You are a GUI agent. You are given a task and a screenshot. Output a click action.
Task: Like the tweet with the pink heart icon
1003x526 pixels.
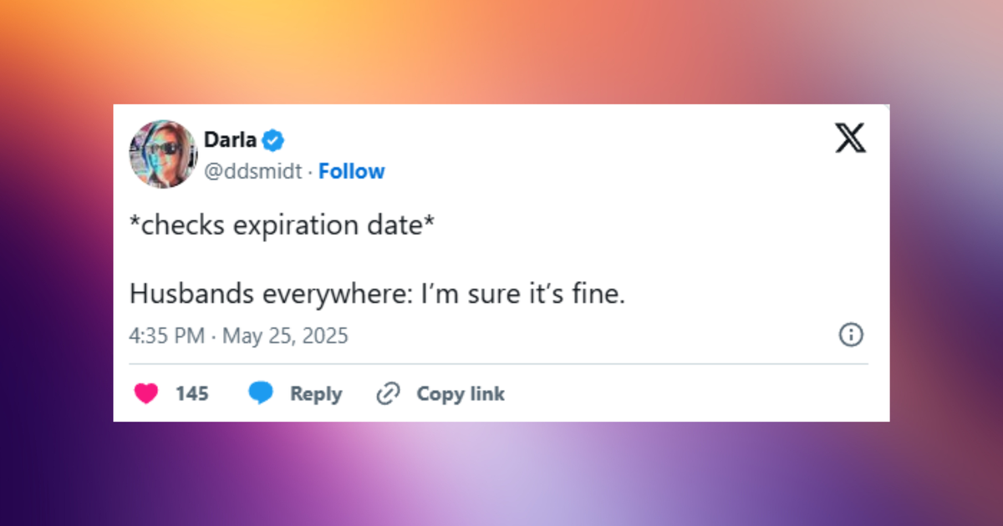pos(146,393)
